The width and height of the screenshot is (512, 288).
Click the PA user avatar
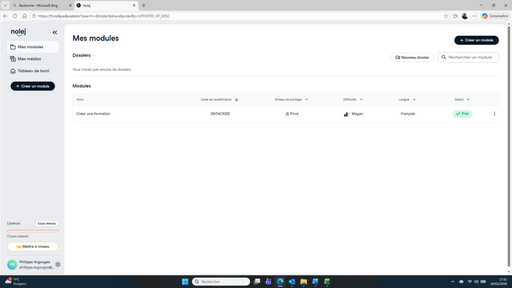point(12,265)
